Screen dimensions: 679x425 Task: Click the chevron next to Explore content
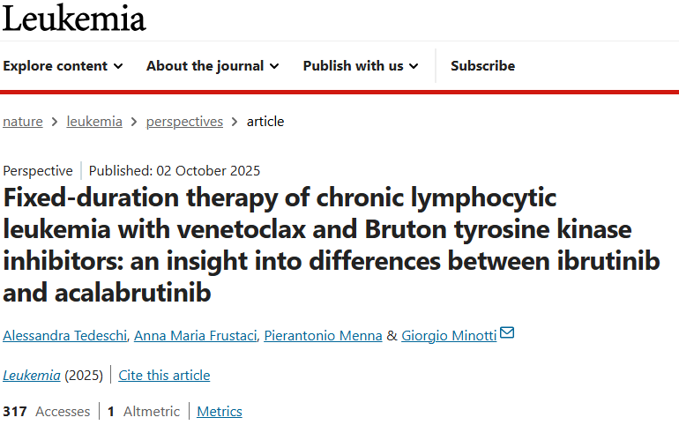[x=118, y=66]
